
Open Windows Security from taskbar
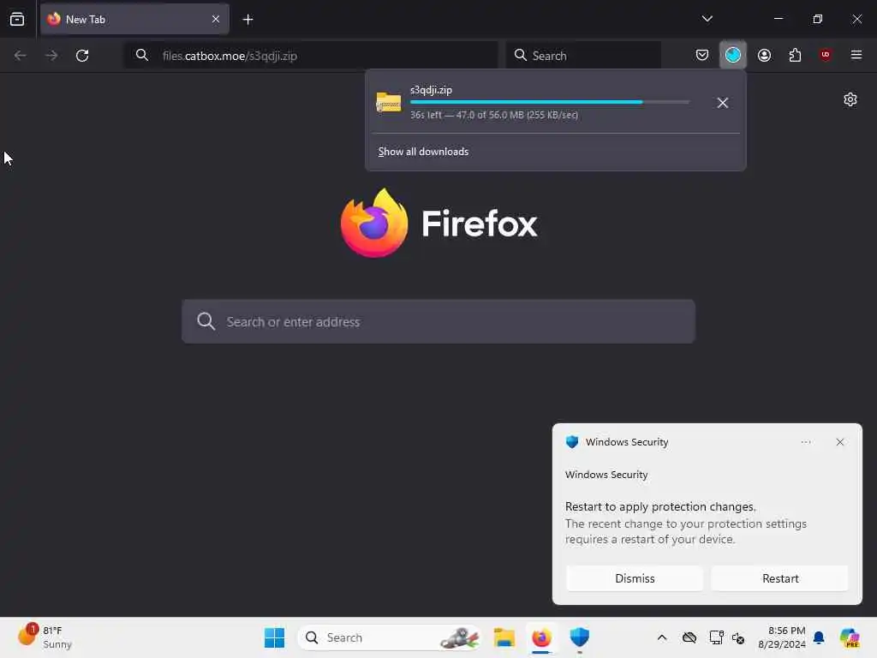(580, 637)
